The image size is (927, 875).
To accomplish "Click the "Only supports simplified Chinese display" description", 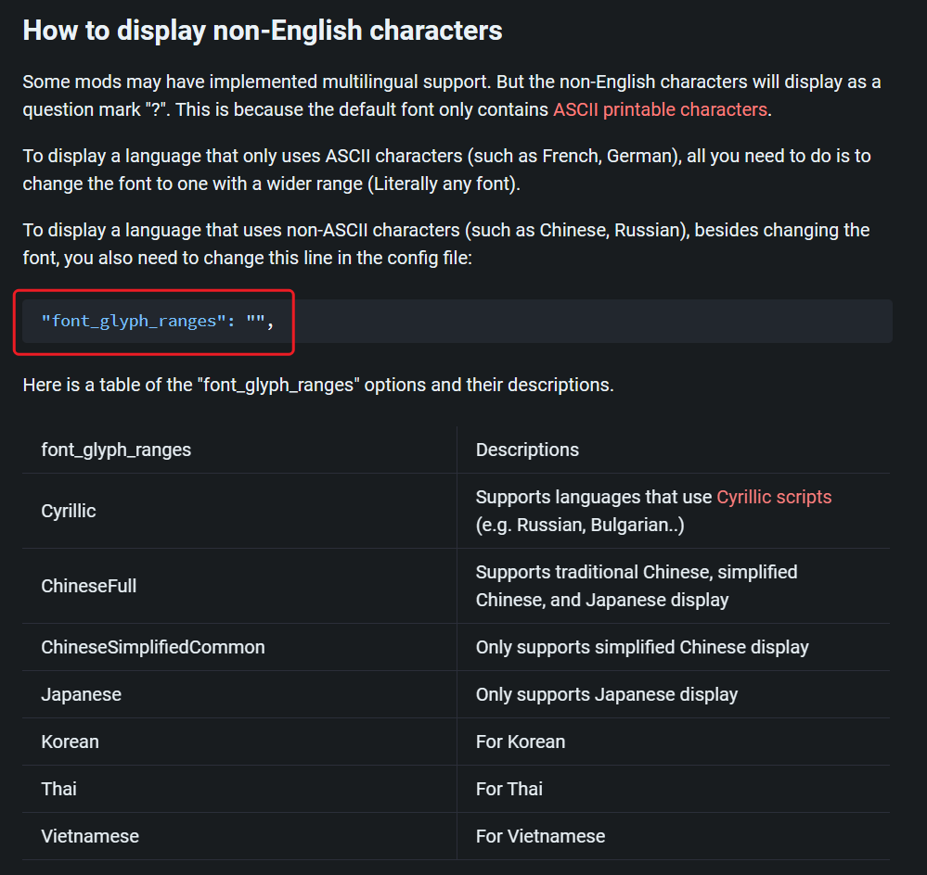I will [642, 647].
